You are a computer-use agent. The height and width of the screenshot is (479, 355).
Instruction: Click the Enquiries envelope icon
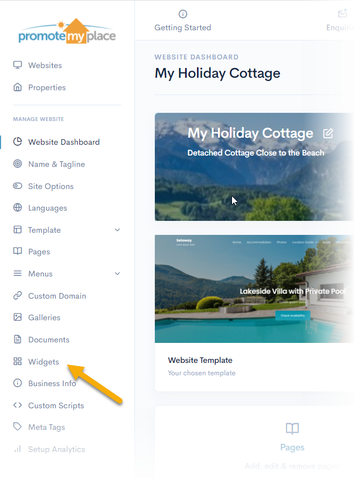pyautogui.click(x=343, y=14)
